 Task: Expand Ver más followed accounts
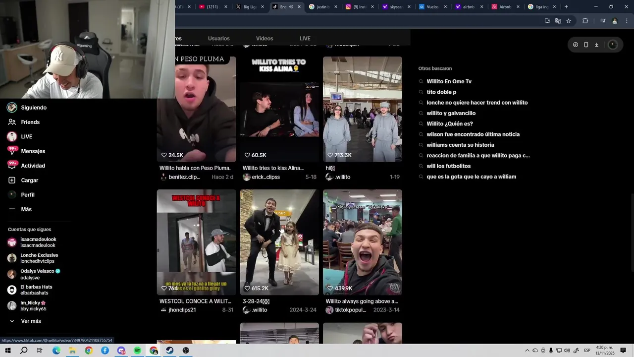click(25, 321)
